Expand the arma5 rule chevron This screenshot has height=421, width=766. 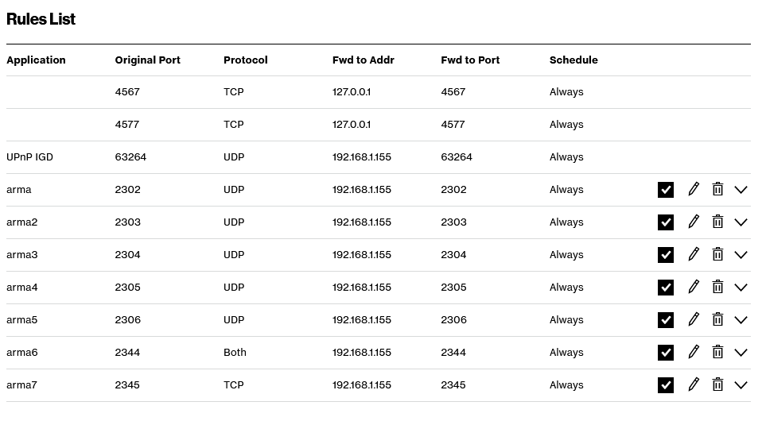pyautogui.click(x=741, y=320)
